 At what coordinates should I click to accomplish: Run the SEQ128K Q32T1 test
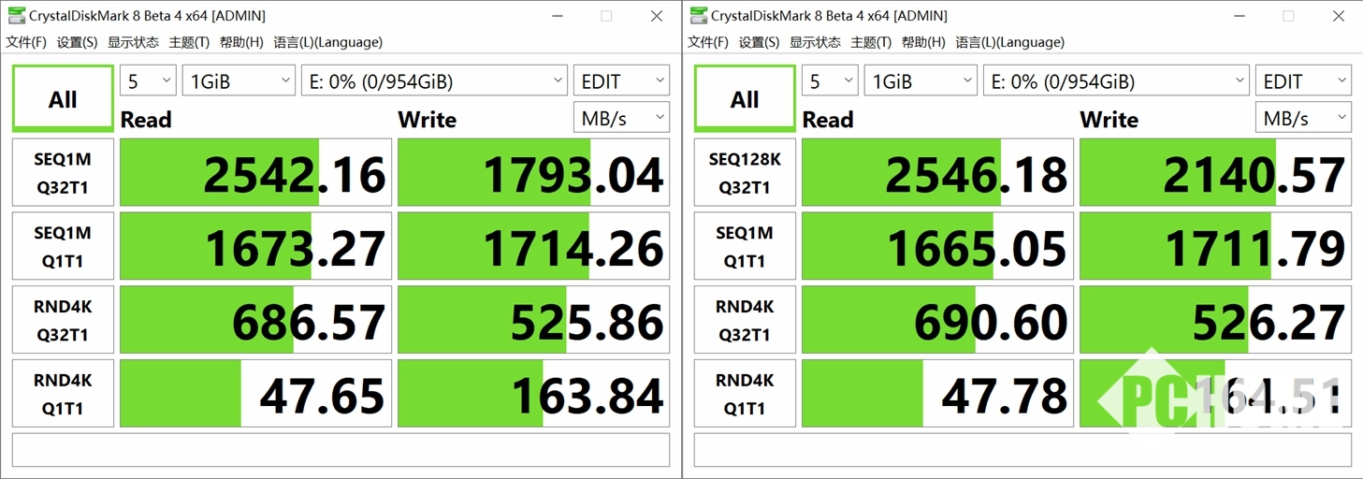click(745, 173)
